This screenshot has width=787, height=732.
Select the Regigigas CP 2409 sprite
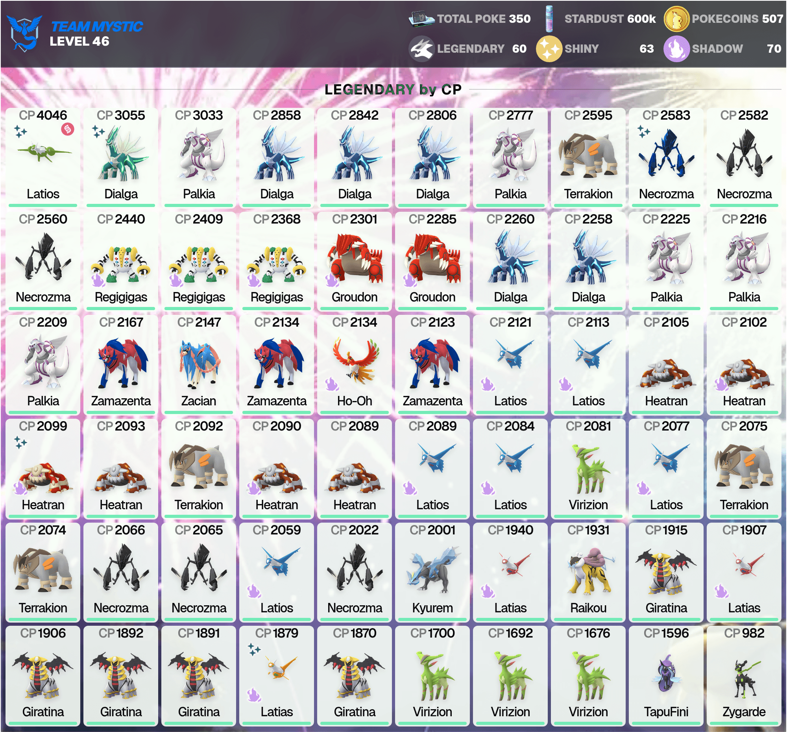coord(198,264)
